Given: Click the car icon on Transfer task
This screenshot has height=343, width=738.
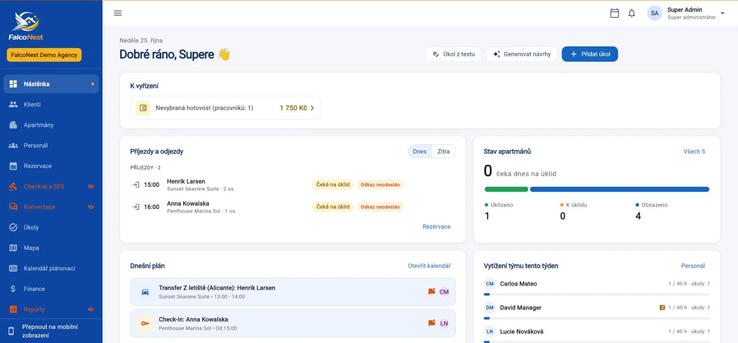Looking at the screenshot, I should tap(145, 292).
